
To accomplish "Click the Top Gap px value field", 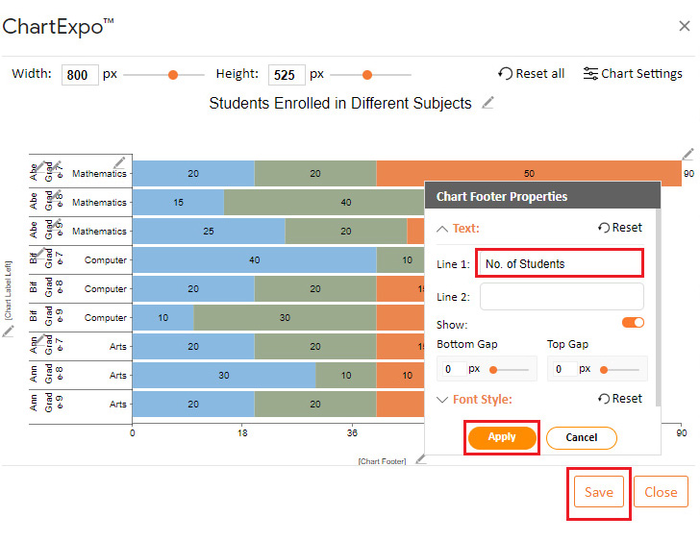I will click(x=565, y=369).
